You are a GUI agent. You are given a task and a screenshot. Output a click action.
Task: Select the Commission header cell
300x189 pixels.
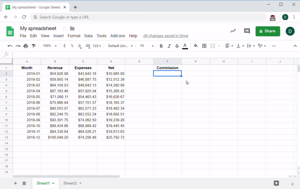tap(167, 68)
